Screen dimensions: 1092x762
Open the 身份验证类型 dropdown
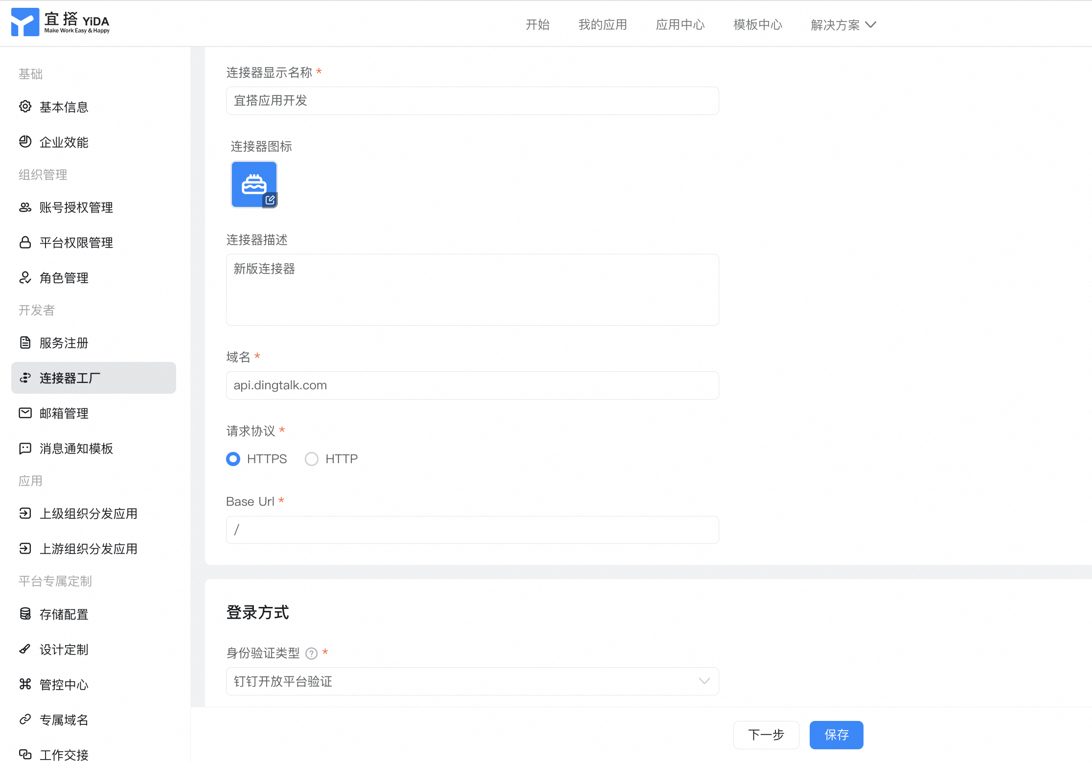pos(472,681)
